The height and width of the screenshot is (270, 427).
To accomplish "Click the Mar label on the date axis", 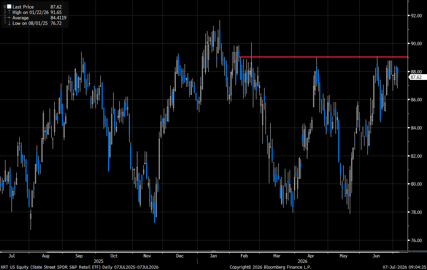I will 277,256.
